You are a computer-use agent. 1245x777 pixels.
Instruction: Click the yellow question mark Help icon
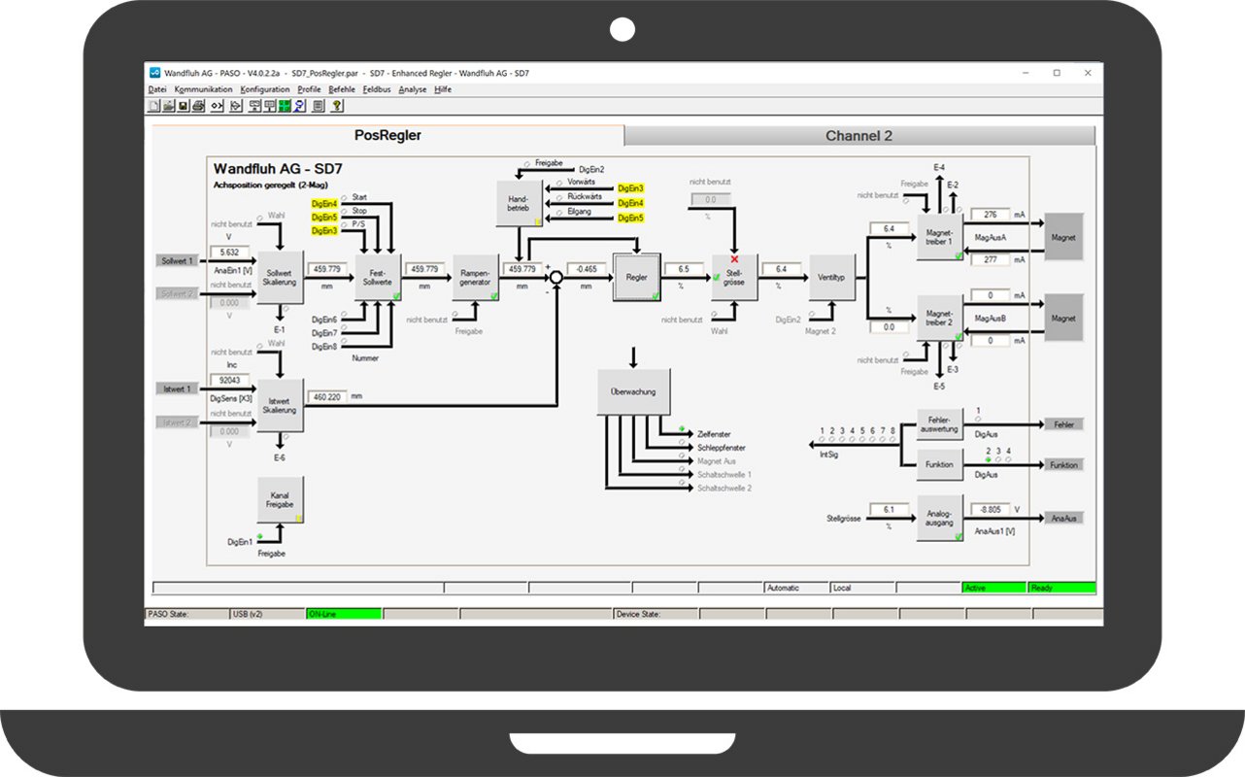pyautogui.click(x=337, y=106)
